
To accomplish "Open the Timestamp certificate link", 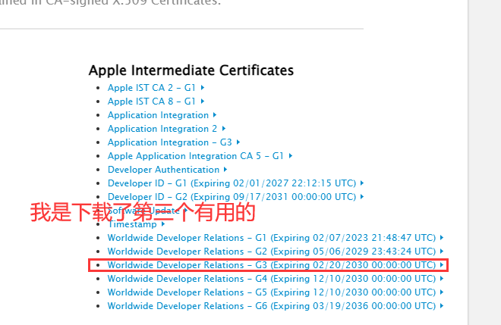I will [136, 224].
